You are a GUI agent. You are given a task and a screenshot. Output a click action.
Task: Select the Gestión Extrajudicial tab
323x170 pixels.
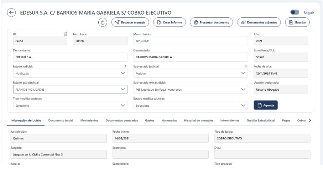pos(260,121)
